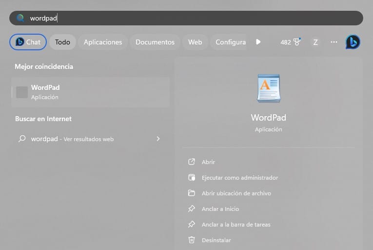373x250 pixels.
Task: Select the Documentos filter tab
Action: pos(155,42)
